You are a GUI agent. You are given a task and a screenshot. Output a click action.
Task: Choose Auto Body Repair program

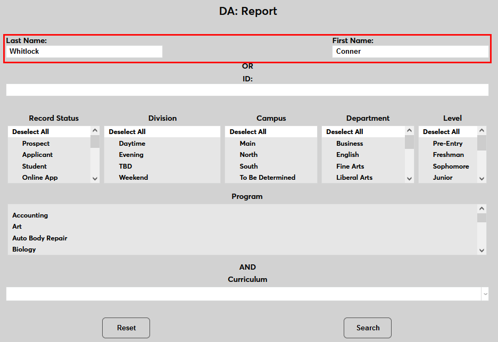coord(40,238)
